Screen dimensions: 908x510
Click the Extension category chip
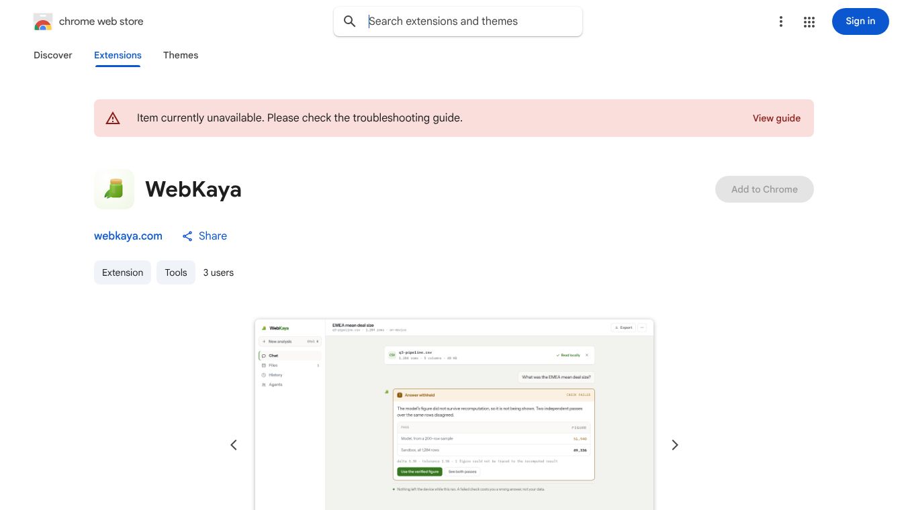pyautogui.click(x=122, y=272)
